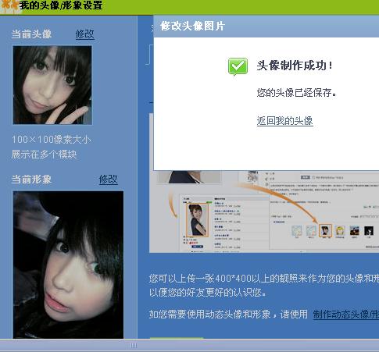Click 修改 link next to 当前头像
379x352 pixels.
85,34
